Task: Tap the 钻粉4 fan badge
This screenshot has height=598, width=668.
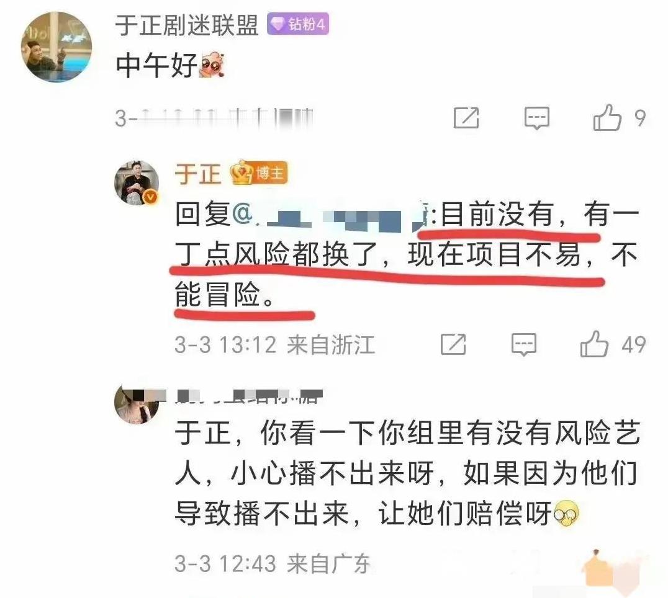Action: click(298, 24)
